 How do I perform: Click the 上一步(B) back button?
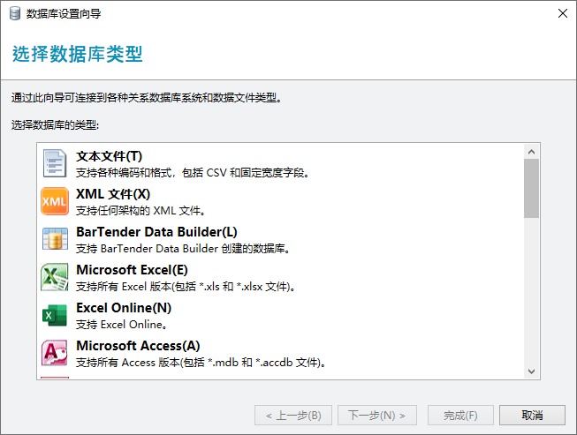(288, 415)
